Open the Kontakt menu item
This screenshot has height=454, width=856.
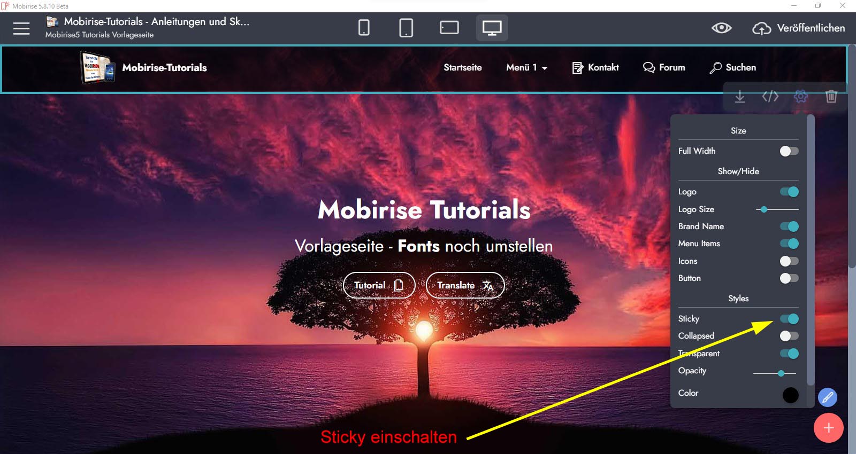595,67
